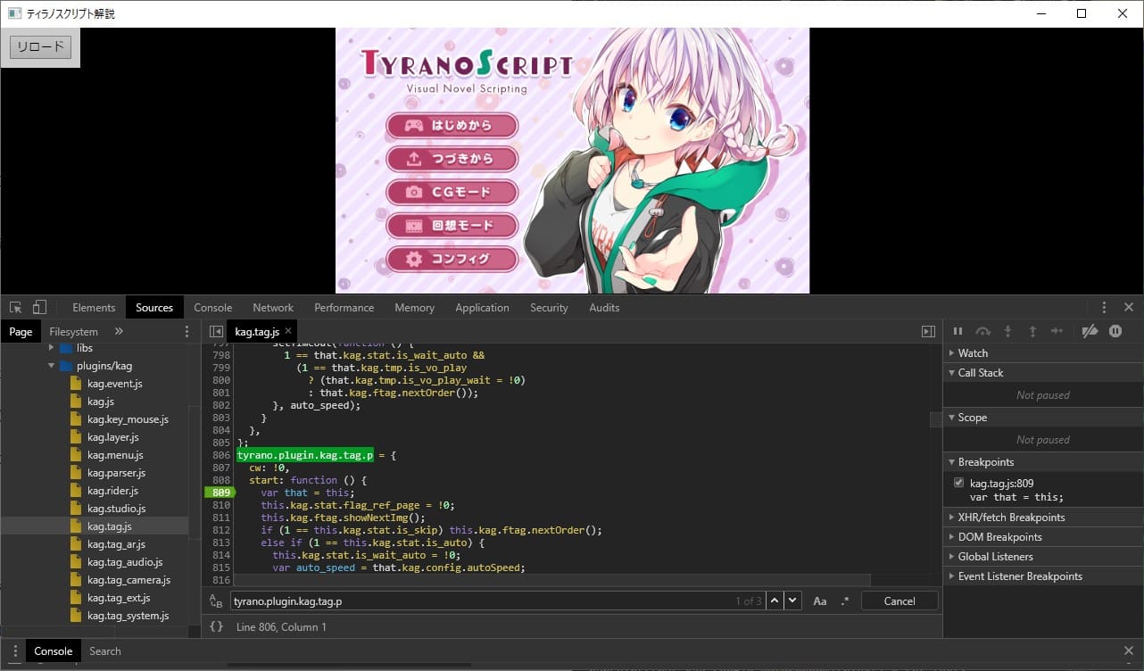Expand the Watch section
Screen dimensions: 1144x671
973,353
